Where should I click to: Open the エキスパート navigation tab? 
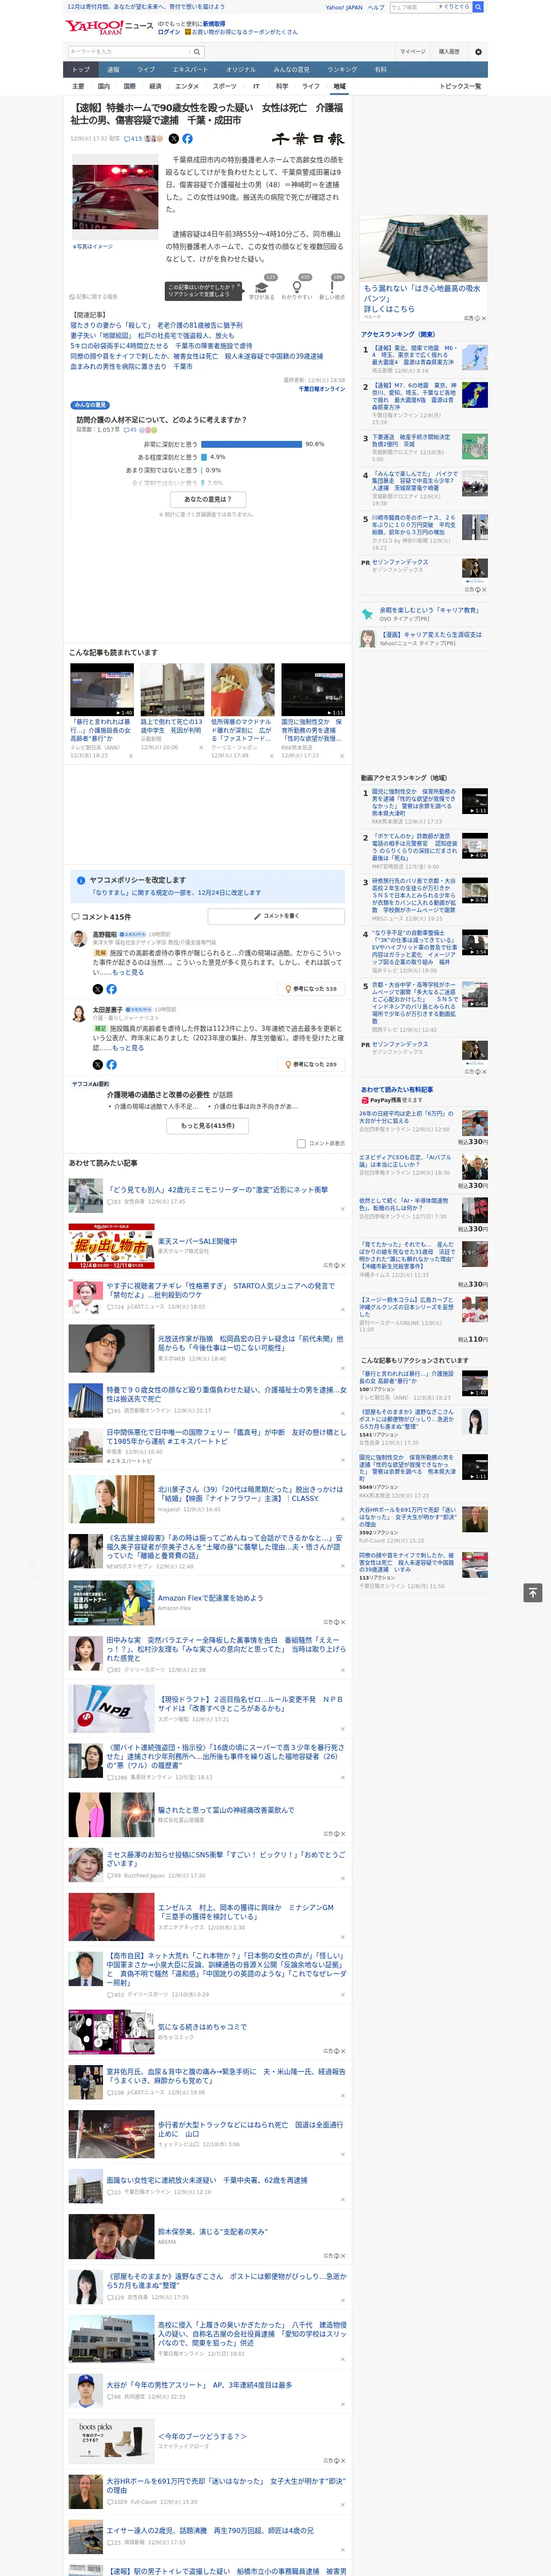190,69
